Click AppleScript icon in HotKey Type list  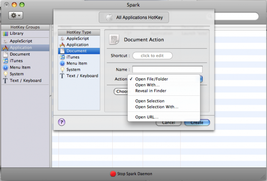point(62,39)
